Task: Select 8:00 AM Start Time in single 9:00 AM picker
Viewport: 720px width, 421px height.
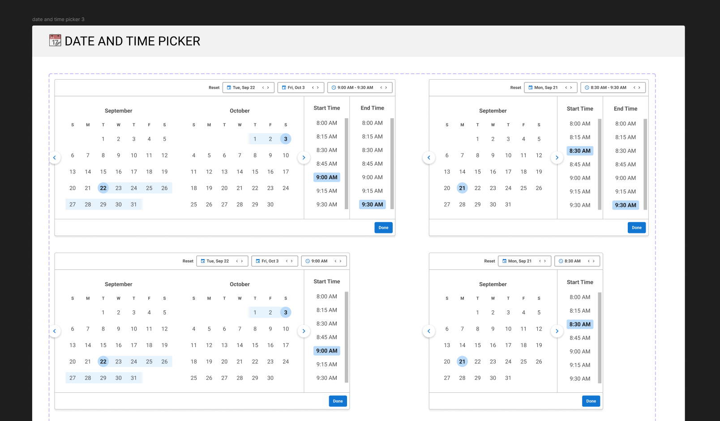Action: point(327,296)
